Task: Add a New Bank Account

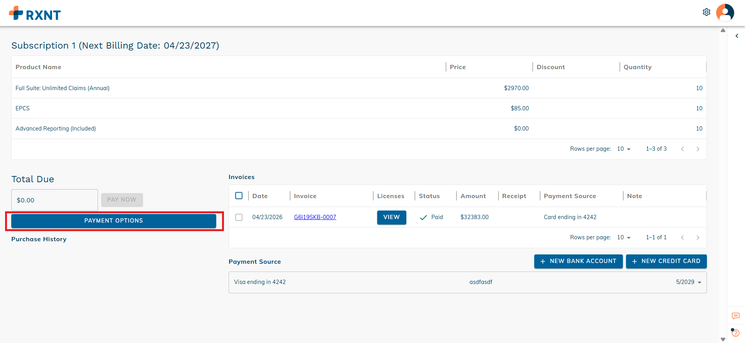Action: coord(578,261)
